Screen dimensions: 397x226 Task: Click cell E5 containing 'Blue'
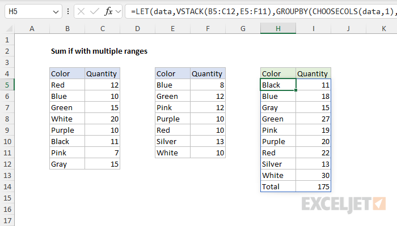pos(172,85)
